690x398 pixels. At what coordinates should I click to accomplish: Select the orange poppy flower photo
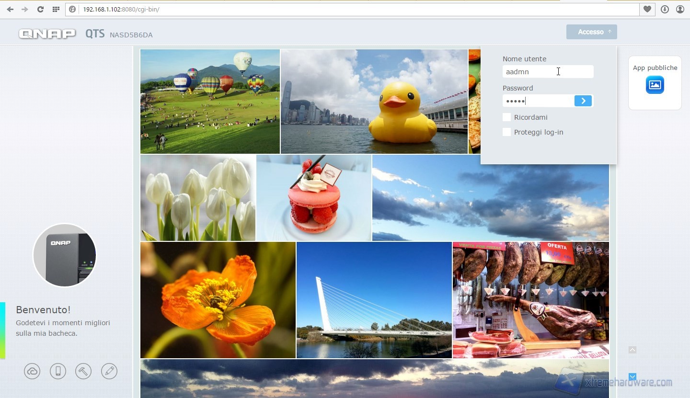218,300
